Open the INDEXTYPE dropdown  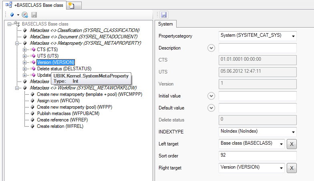tap(294, 131)
